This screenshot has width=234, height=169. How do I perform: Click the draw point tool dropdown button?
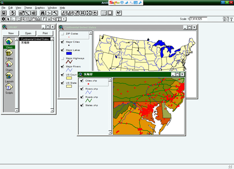(x=64, y=19)
